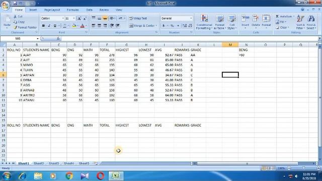Open Conditional Formatting menu
322x181 pixels.
[x=204, y=22]
